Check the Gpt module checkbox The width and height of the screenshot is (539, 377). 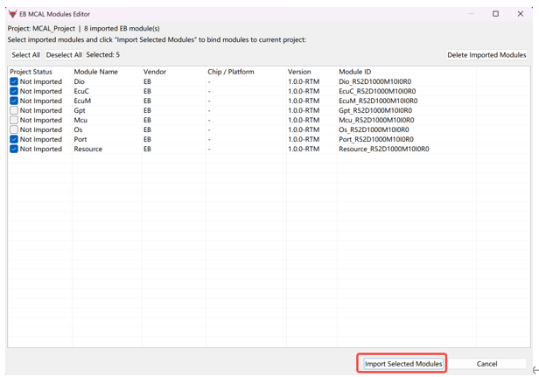pos(14,110)
